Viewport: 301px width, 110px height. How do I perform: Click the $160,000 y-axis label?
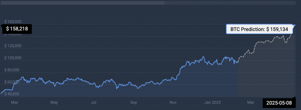13,21
